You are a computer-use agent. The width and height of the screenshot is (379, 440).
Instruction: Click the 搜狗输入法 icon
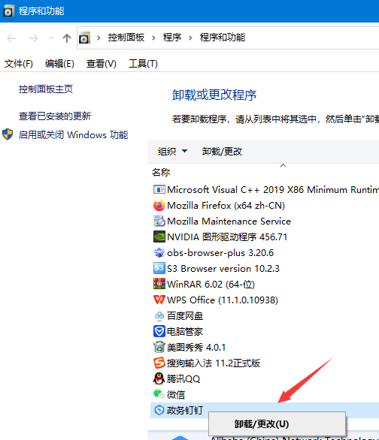point(159,363)
